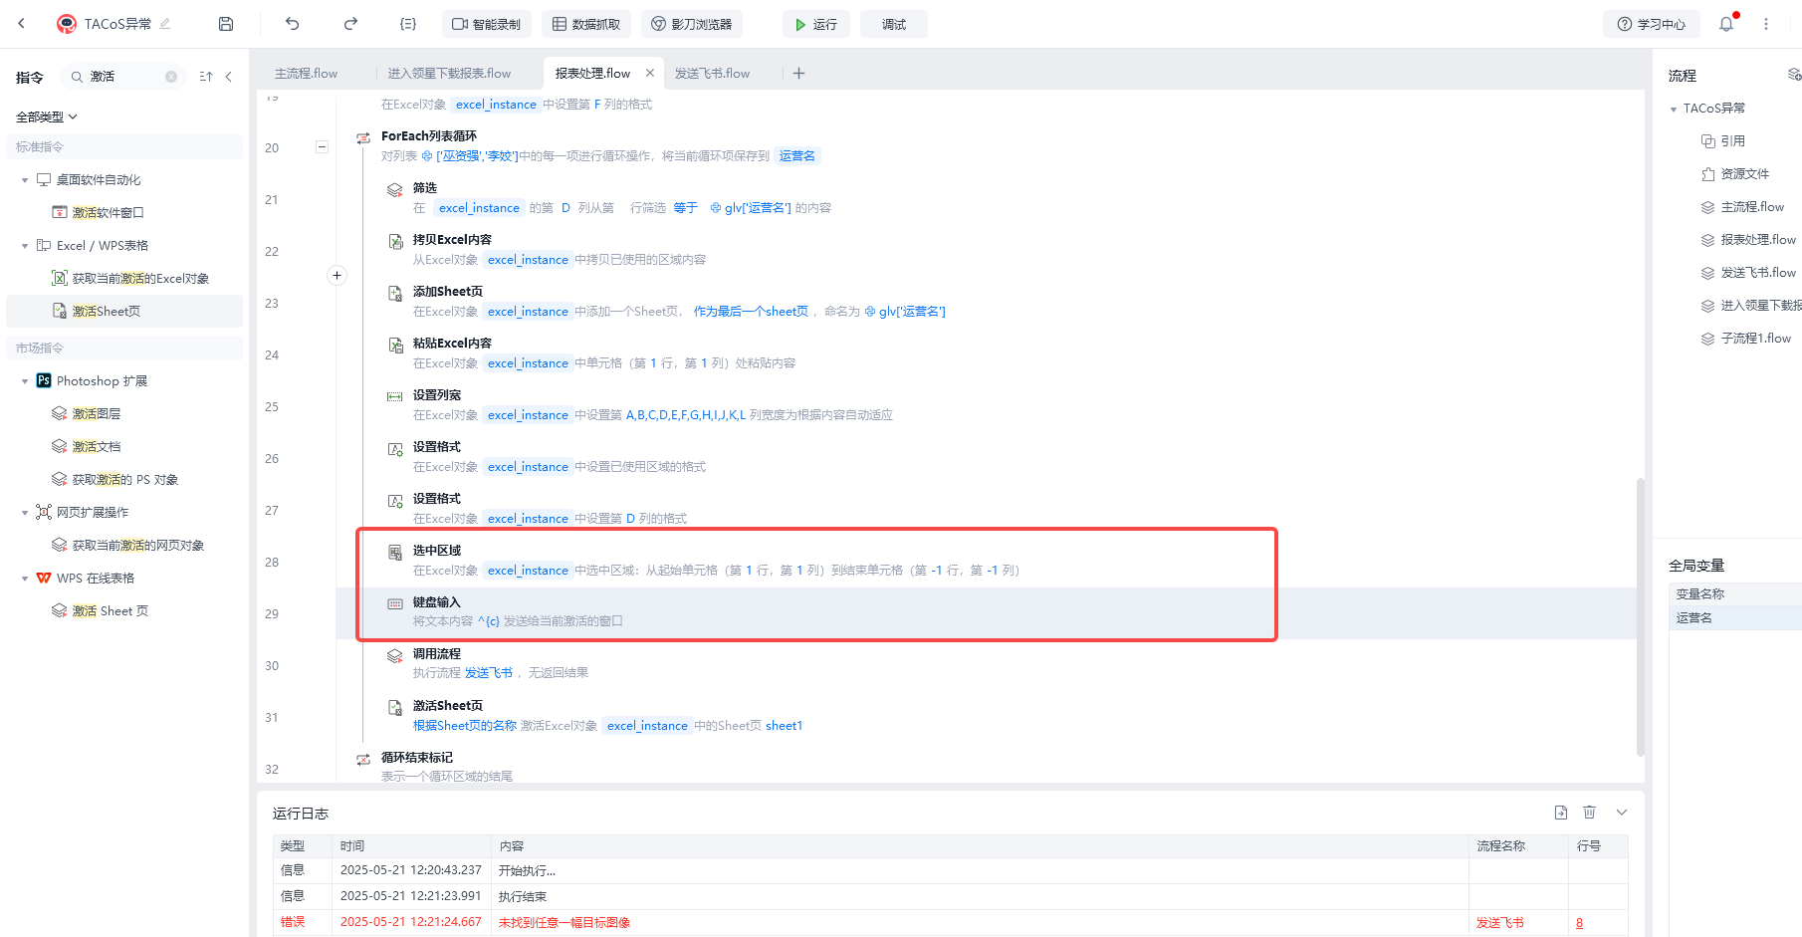Open 子流程1.flow in the 流程 panel

(1748, 339)
